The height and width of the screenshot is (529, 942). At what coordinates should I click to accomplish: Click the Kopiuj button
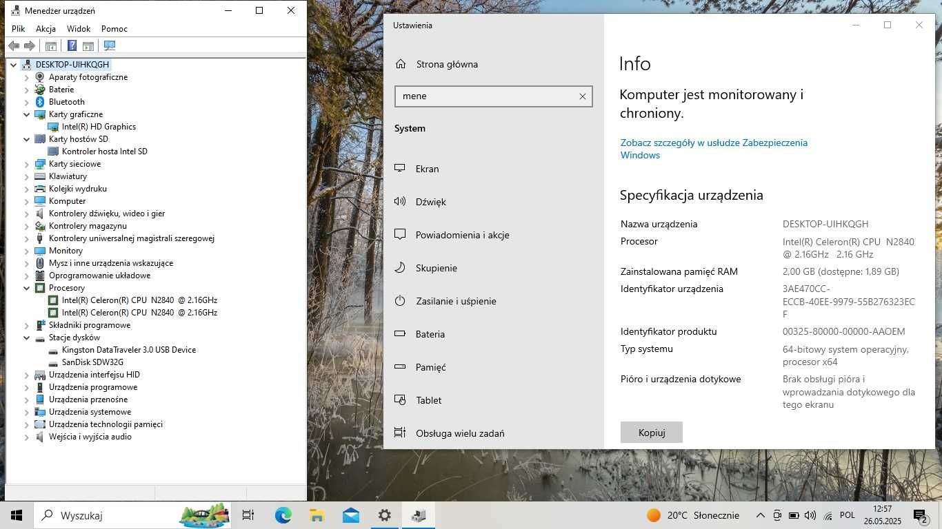(x=652, y=433)
